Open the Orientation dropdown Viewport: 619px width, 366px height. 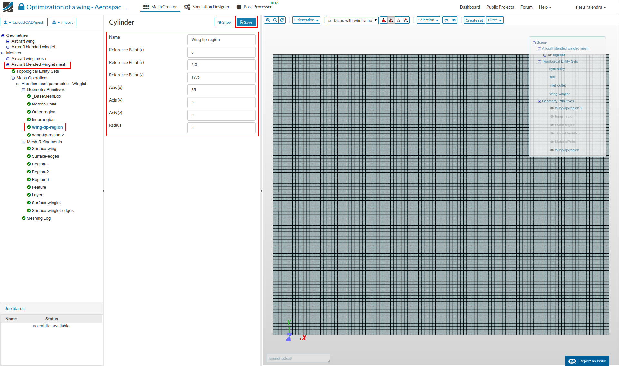click(x=306, y=20)
